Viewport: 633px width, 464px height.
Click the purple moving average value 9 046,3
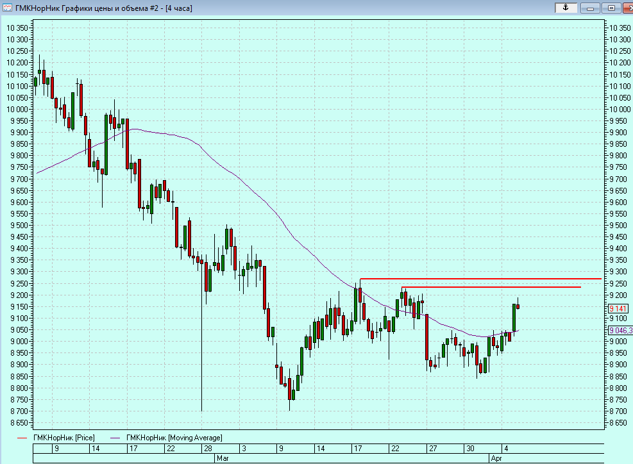(620, 331)
